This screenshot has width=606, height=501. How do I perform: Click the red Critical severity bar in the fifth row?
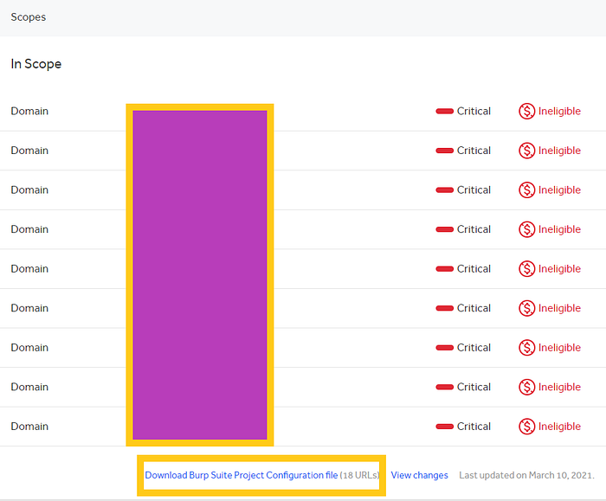pyautogui.click(x=444, y=269)
